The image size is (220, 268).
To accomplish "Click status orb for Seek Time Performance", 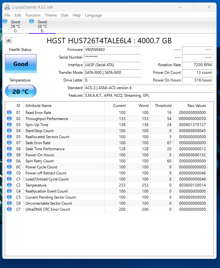I will click(x=9, y=149).
